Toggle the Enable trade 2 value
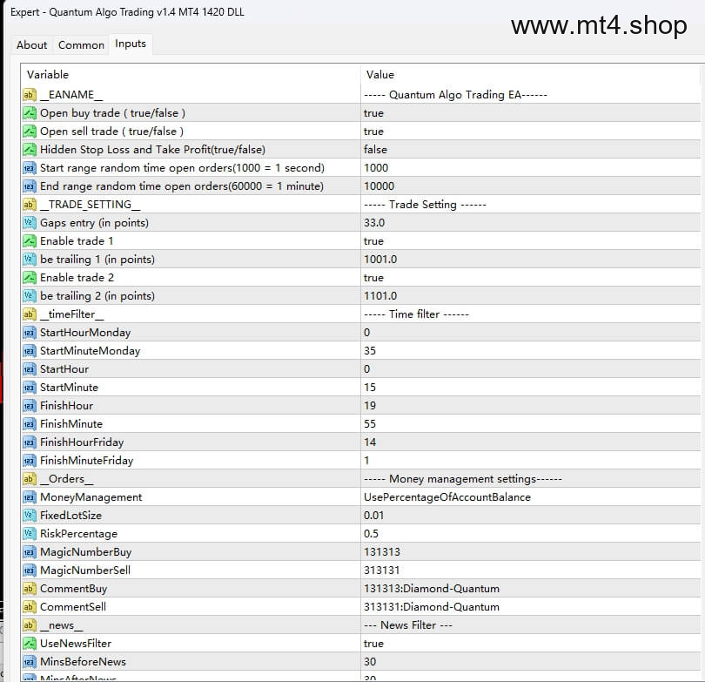The width and height of the screenshot is (705, 682). click(x=373, y=278)
